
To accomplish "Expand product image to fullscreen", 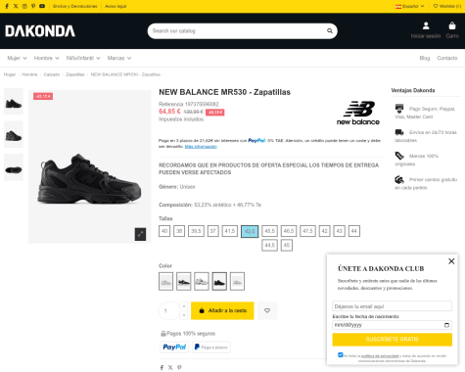I will pos(140,234).
